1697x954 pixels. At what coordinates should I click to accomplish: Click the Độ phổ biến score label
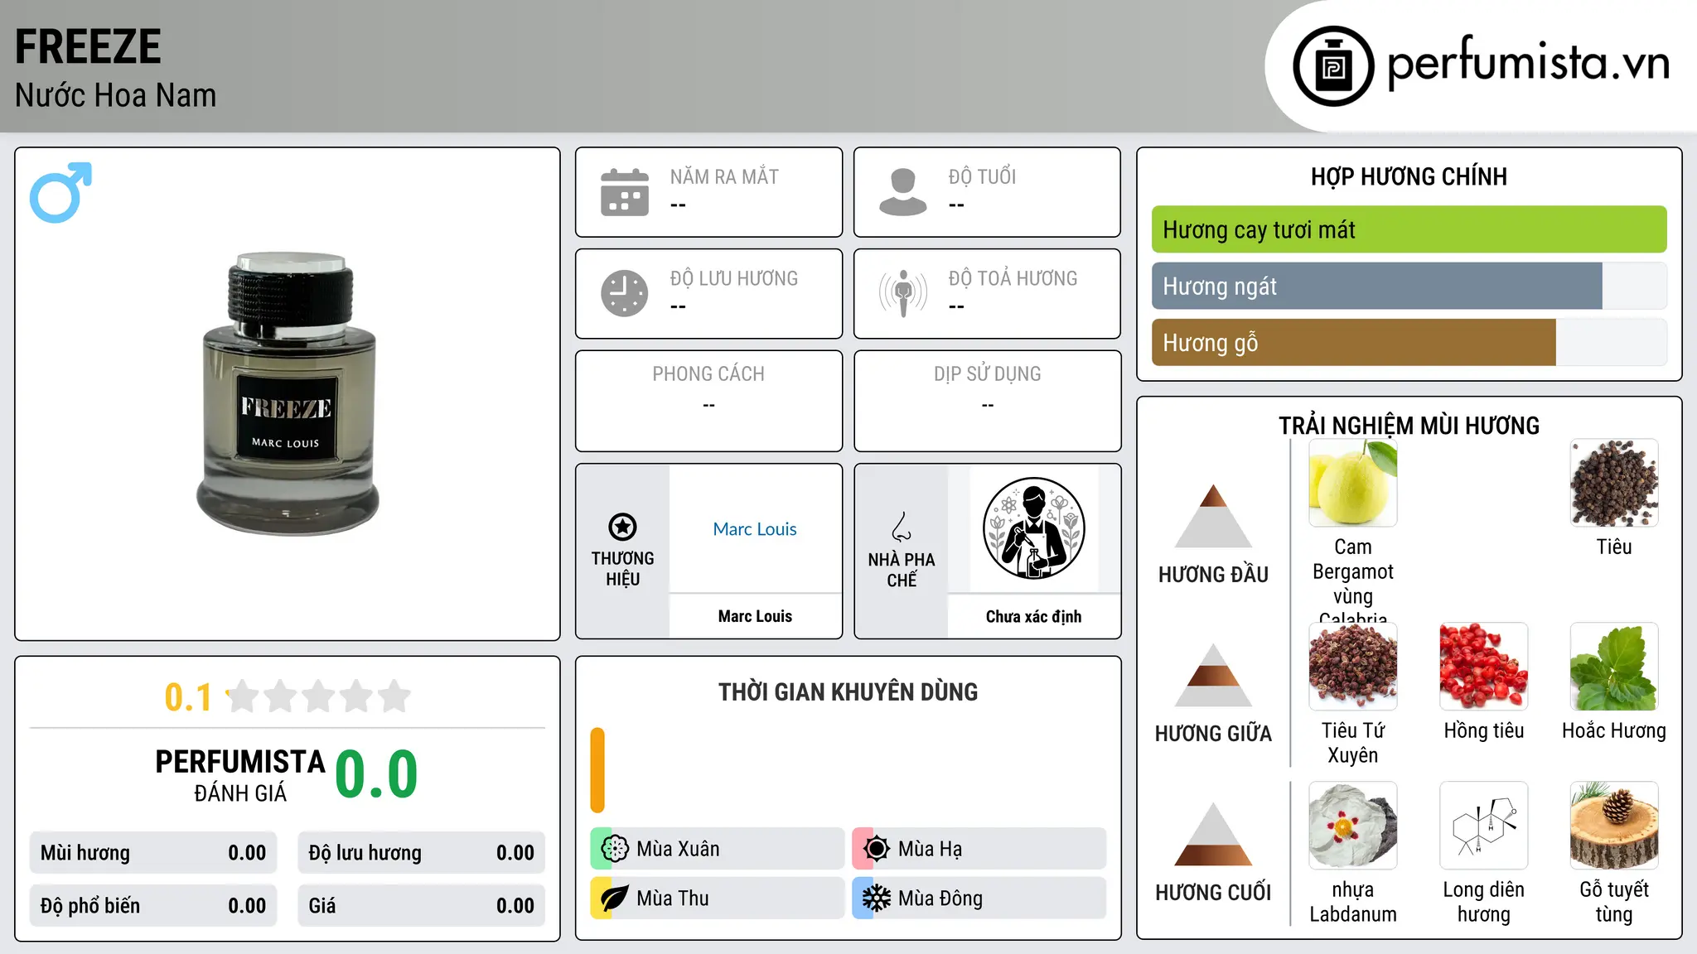pyautogui.click(x=90, y=906)
